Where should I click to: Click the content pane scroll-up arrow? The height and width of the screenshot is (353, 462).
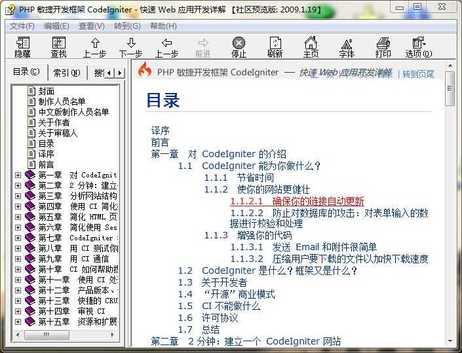coord(450,65)
